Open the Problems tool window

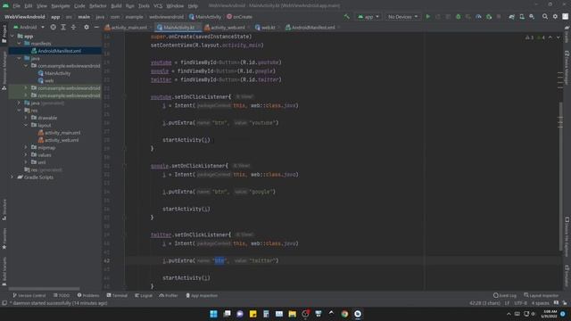tap(88, 295)
